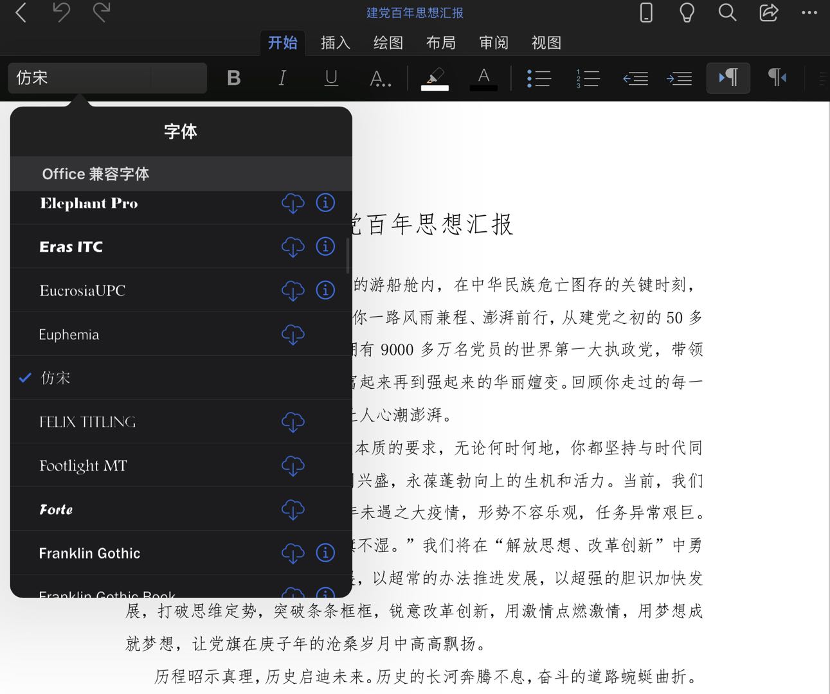
Task: Show info for Eras ITC font
Action: coord(325,246)
